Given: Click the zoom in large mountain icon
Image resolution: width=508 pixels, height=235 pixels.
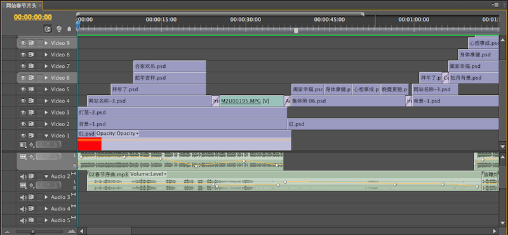Looking at the screenshot, I should pos(72,231).
